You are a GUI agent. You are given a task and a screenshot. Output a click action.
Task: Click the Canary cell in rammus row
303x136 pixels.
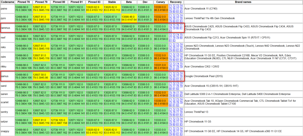point(160,28)
